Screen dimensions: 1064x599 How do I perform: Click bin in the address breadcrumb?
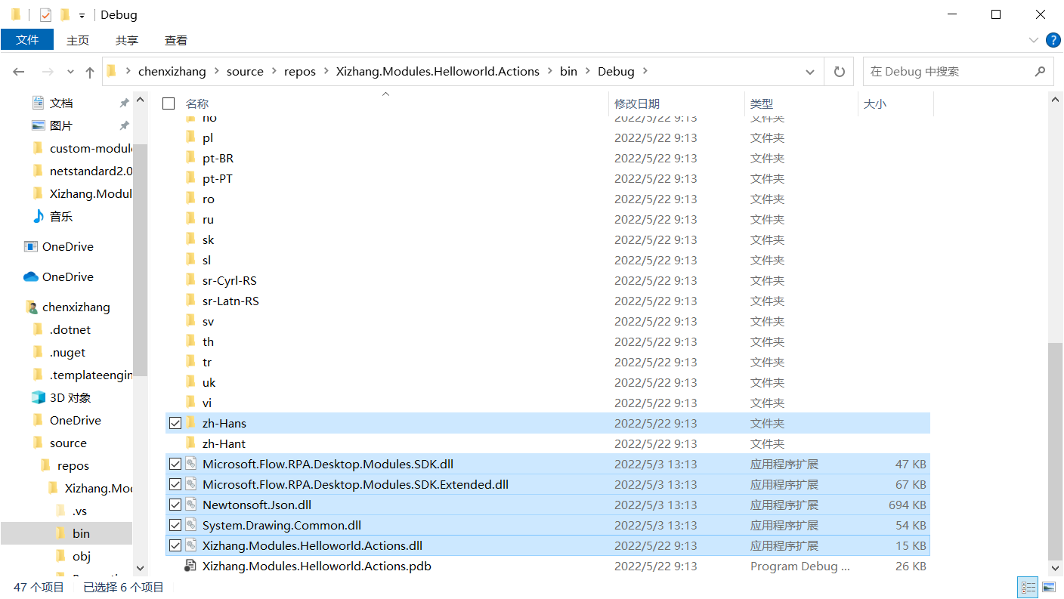tap(568, 72)
